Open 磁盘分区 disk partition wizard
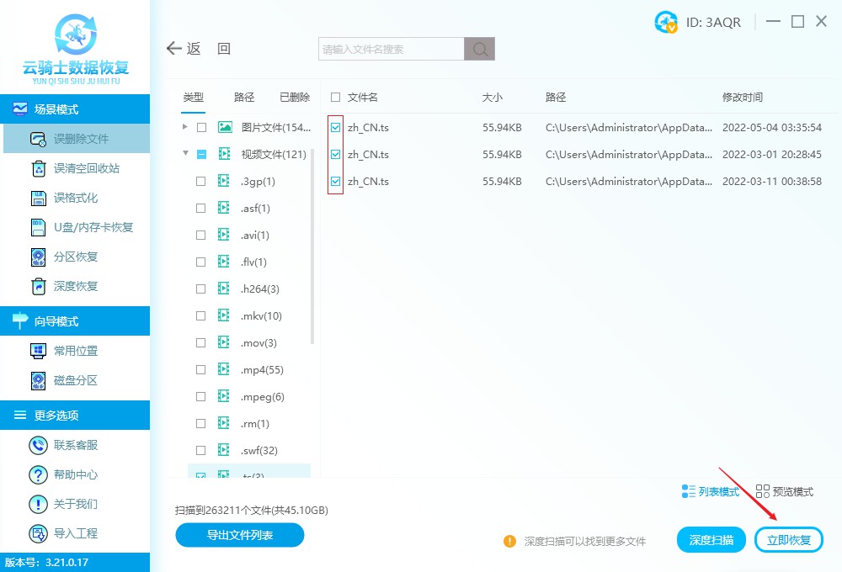The width and height of the screenshot is (842, 572). click(x=65, y=380)
